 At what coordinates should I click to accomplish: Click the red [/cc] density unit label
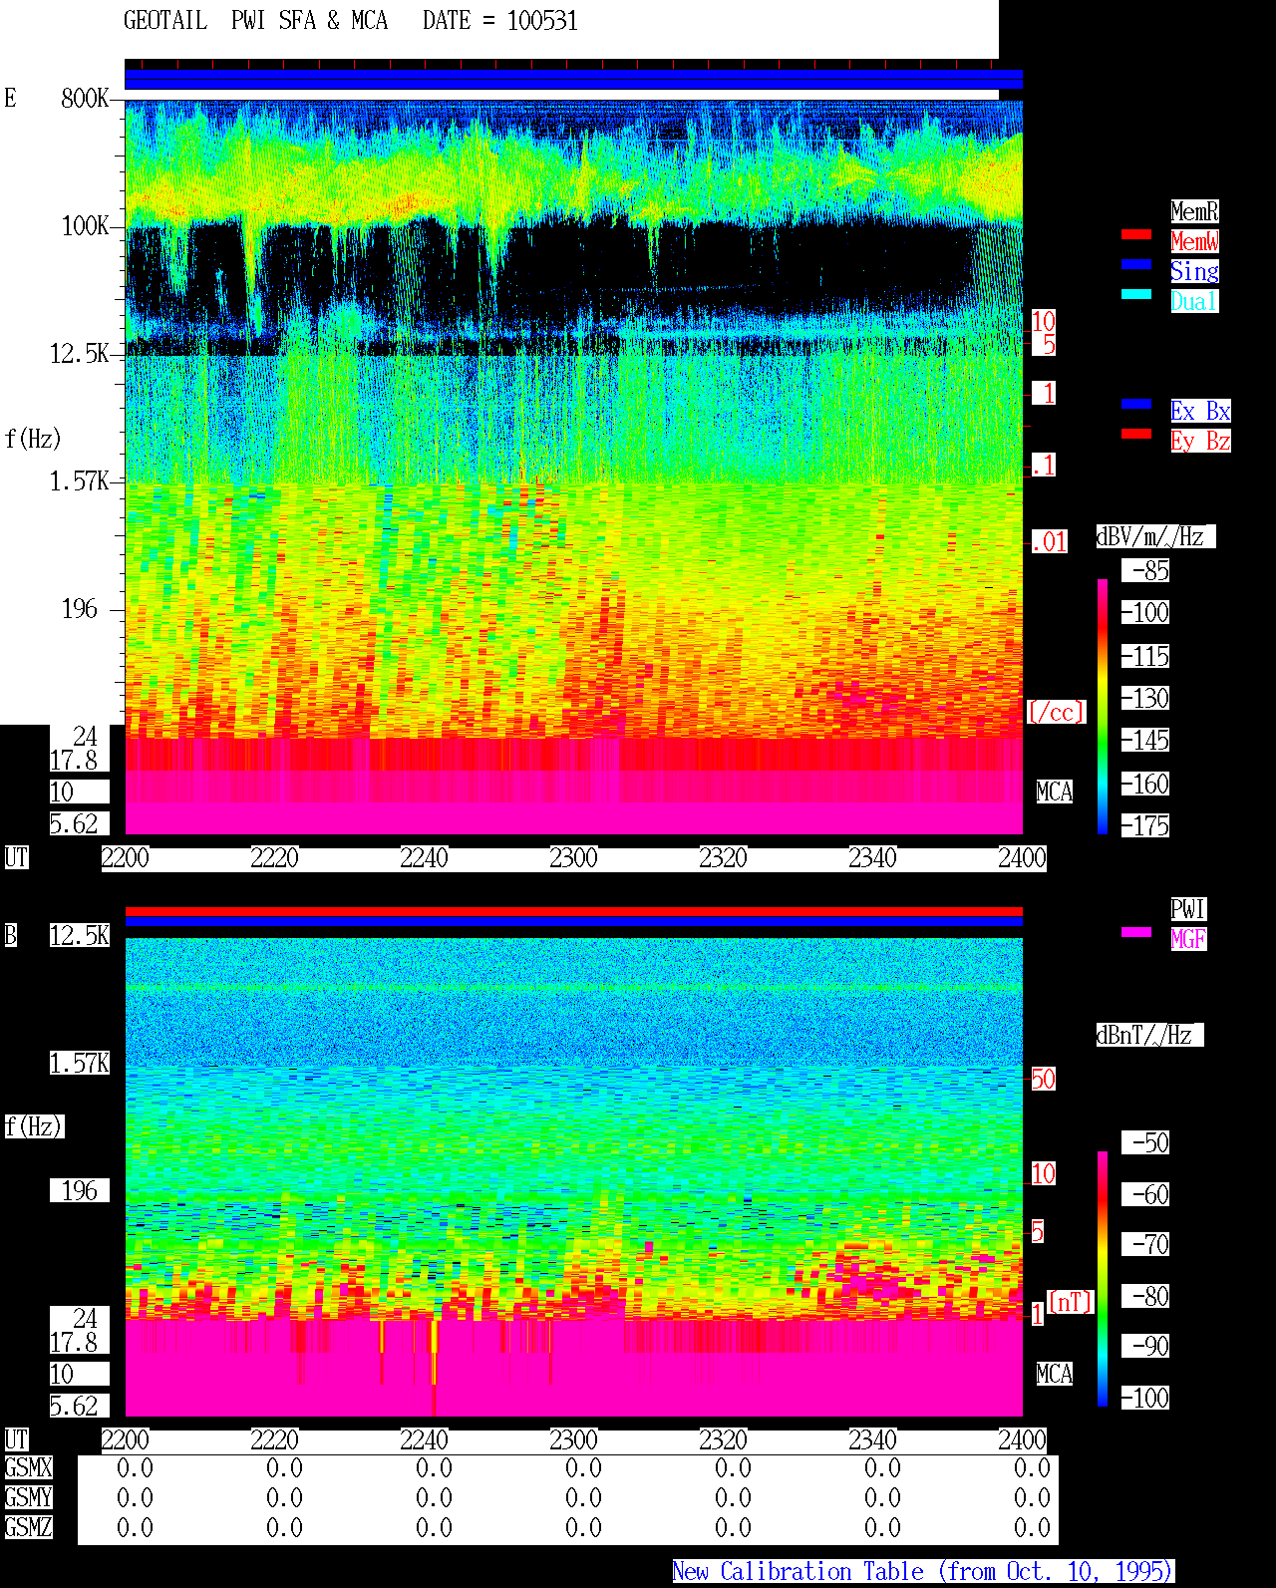coord(1056,712)
